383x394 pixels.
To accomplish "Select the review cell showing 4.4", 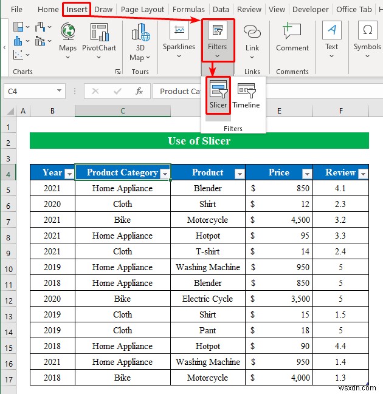I will click(340, 346).
